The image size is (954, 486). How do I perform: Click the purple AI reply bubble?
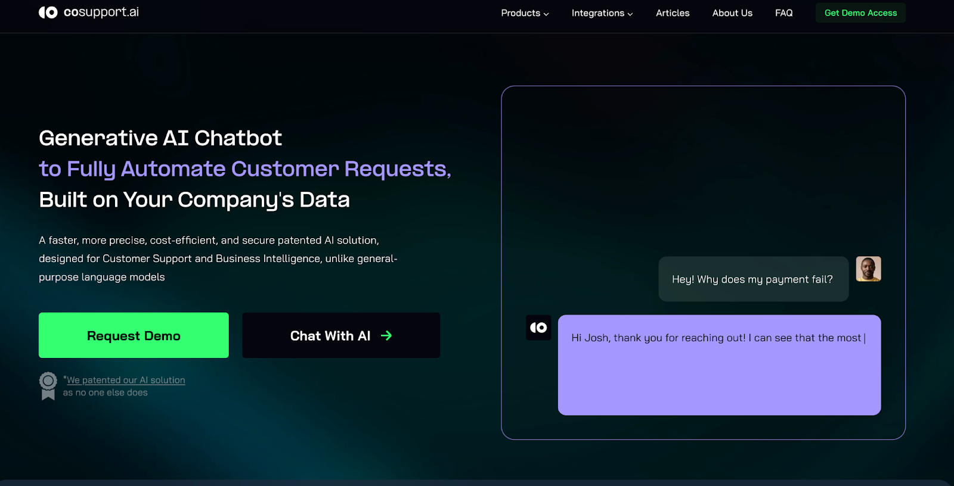(719, 364)
